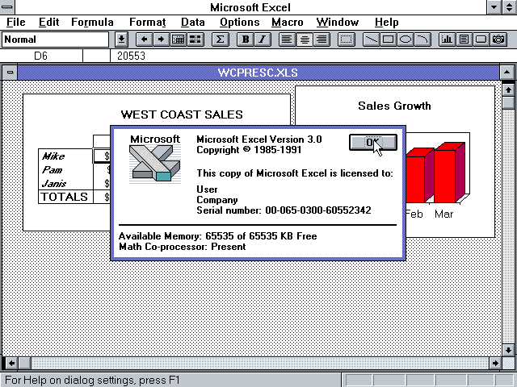Click the Button tool icon
Screen dimensions: 517x387
[x=481, y=40]
